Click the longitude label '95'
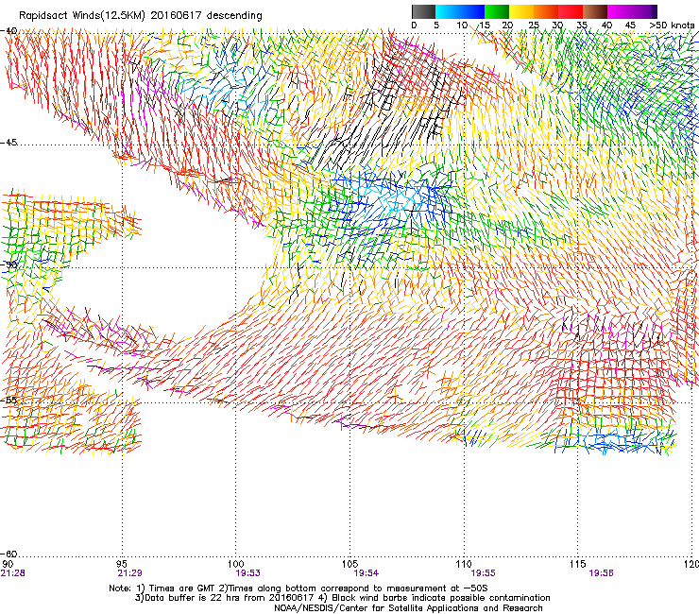Image resolution: width=699 pixels, height=614 pixels. coord(122,564)
